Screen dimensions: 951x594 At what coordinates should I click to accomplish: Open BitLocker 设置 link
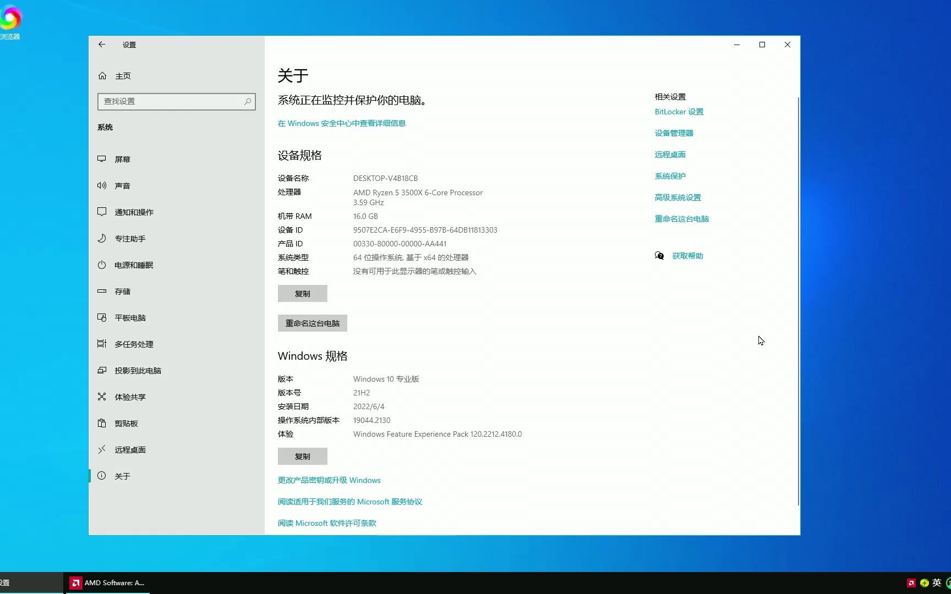[679, 112]
